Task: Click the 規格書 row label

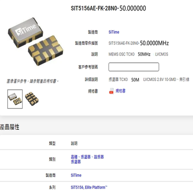Action: pyautogui.click(x=93, y=91)
